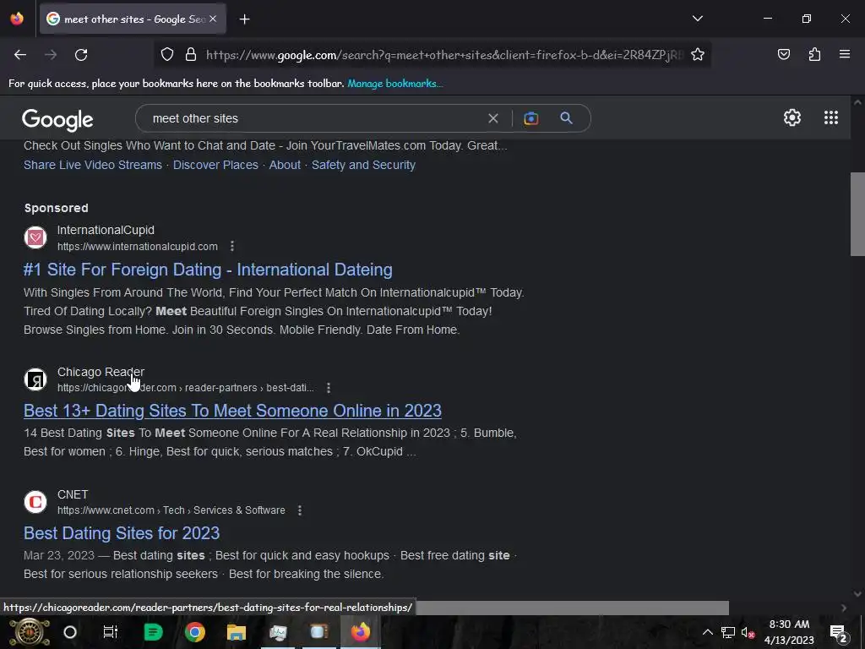Bookmark this page with star icon
This screenshot has height=649, width=865.
697,55
